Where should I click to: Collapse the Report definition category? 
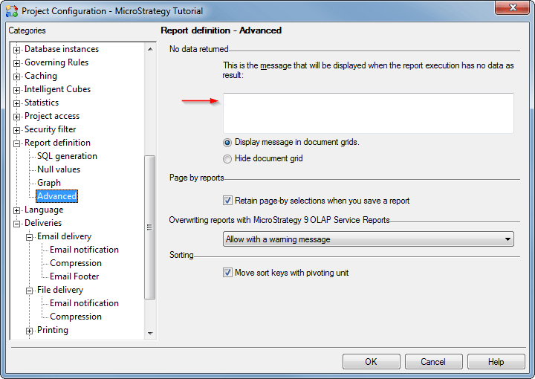pos(16,143)
